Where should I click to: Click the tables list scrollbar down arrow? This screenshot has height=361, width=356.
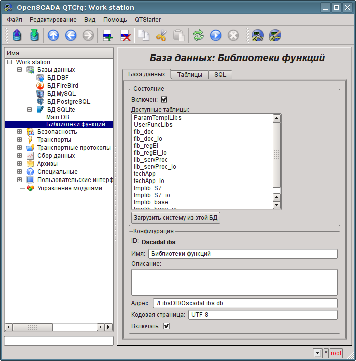[276, 205]
